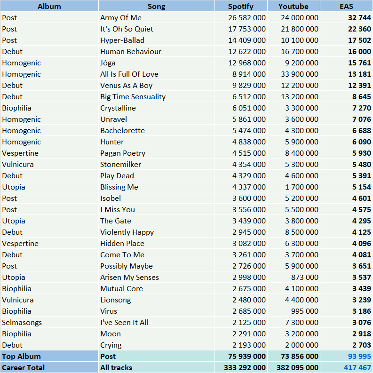Image resolution: width=373 pixels, height=373 pixels.
Task: Select the Lionsong song cell
Action: [157, 300]
